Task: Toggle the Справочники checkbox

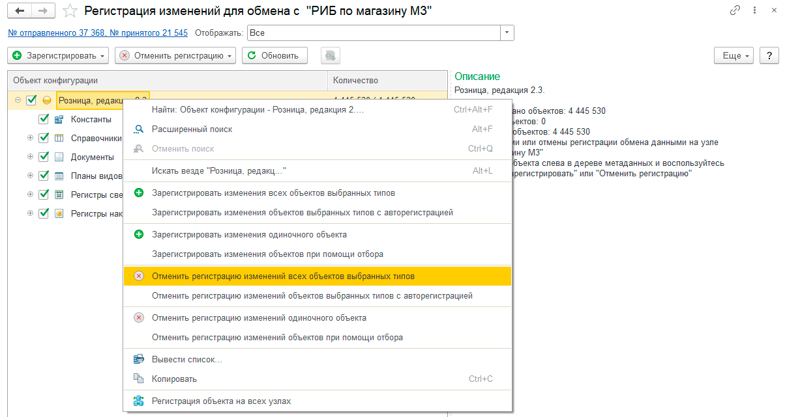Action: click(x=44, y=138)
